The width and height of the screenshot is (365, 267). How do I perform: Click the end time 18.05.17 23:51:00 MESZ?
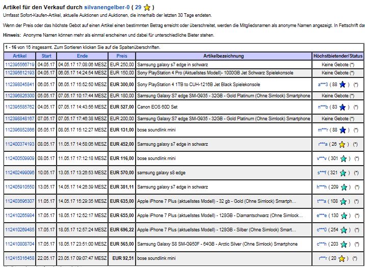[83, 244]
